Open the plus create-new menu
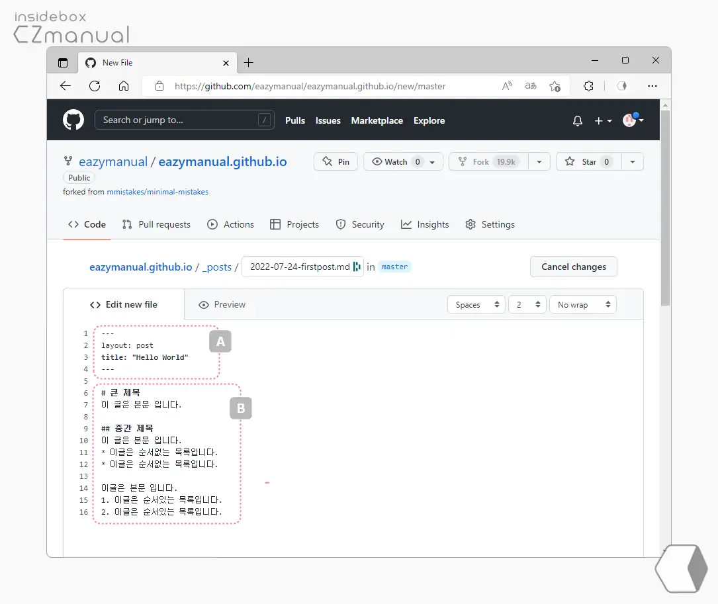The image size is (718, 604). [603, 121]
